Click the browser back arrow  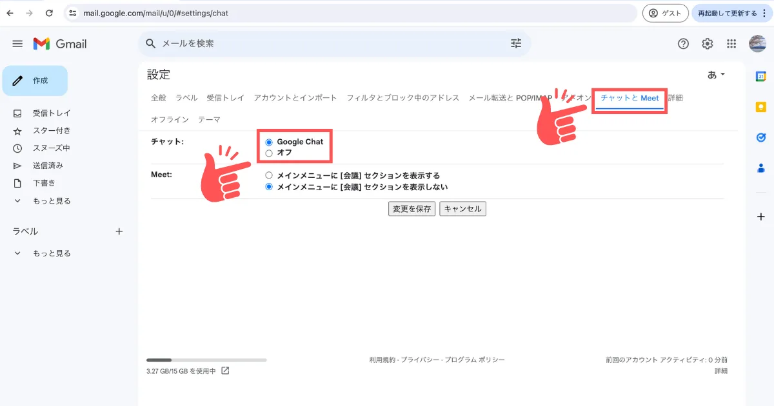(x=10, y=13)
